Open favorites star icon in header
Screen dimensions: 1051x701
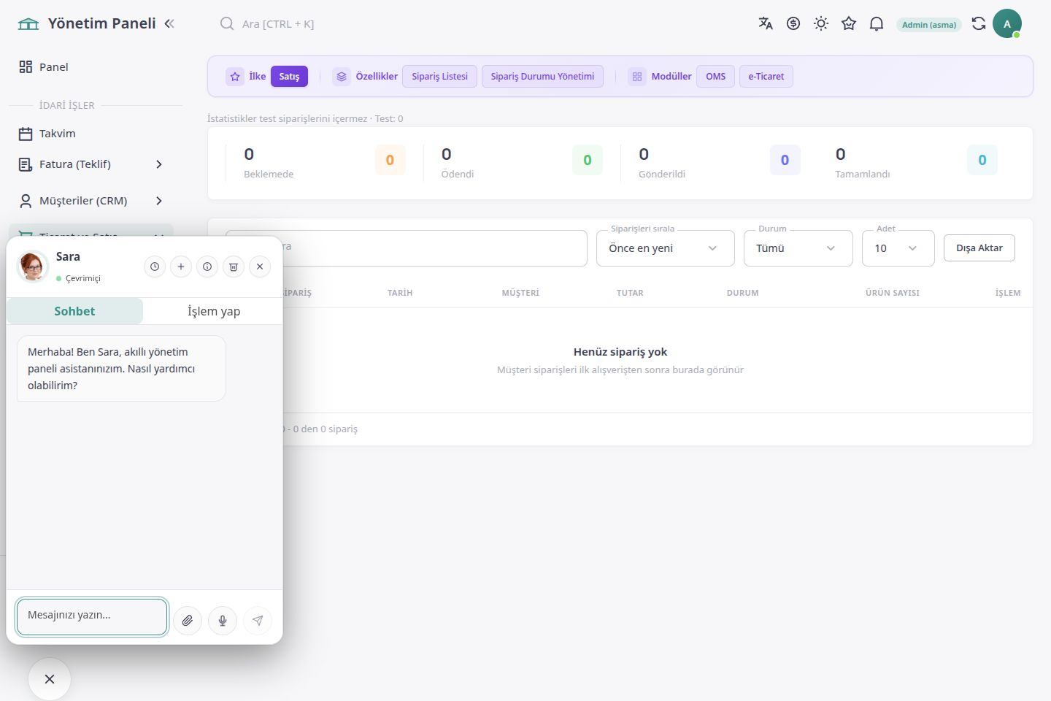[x=849, y=23]
